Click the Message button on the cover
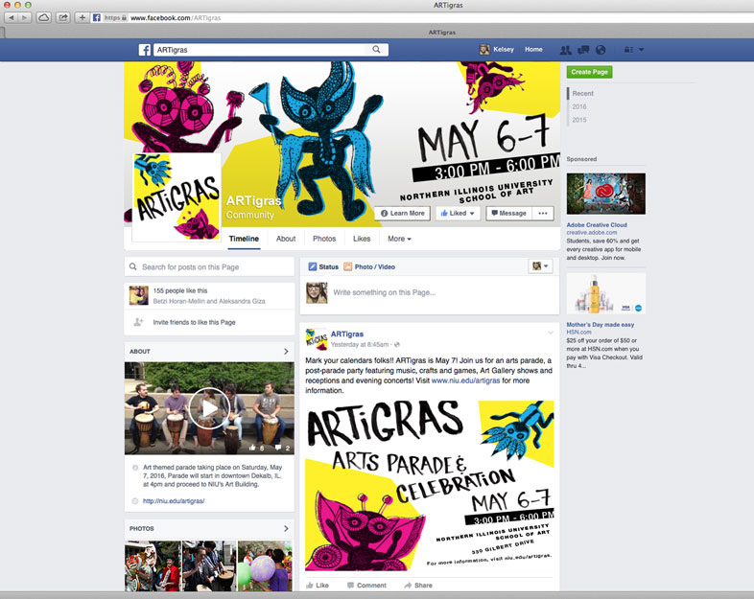 coord(508,214)
